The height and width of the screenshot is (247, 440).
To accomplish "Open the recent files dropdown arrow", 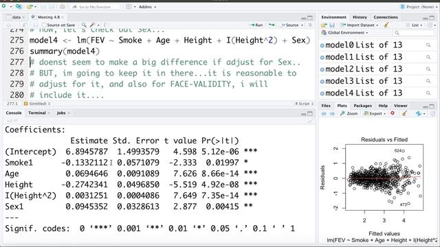I will pos(35,7).
